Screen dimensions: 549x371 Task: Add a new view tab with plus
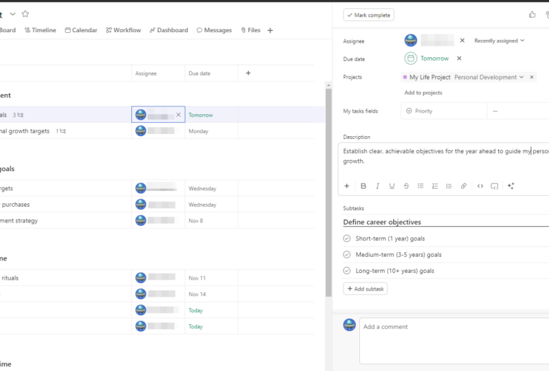point(270,30)
